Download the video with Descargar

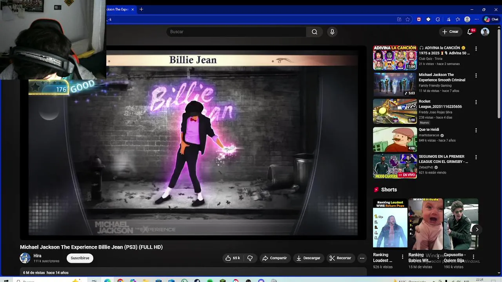tap(308, 258)
